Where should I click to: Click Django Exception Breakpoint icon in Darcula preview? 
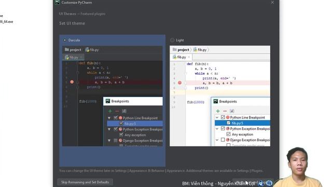120,140
